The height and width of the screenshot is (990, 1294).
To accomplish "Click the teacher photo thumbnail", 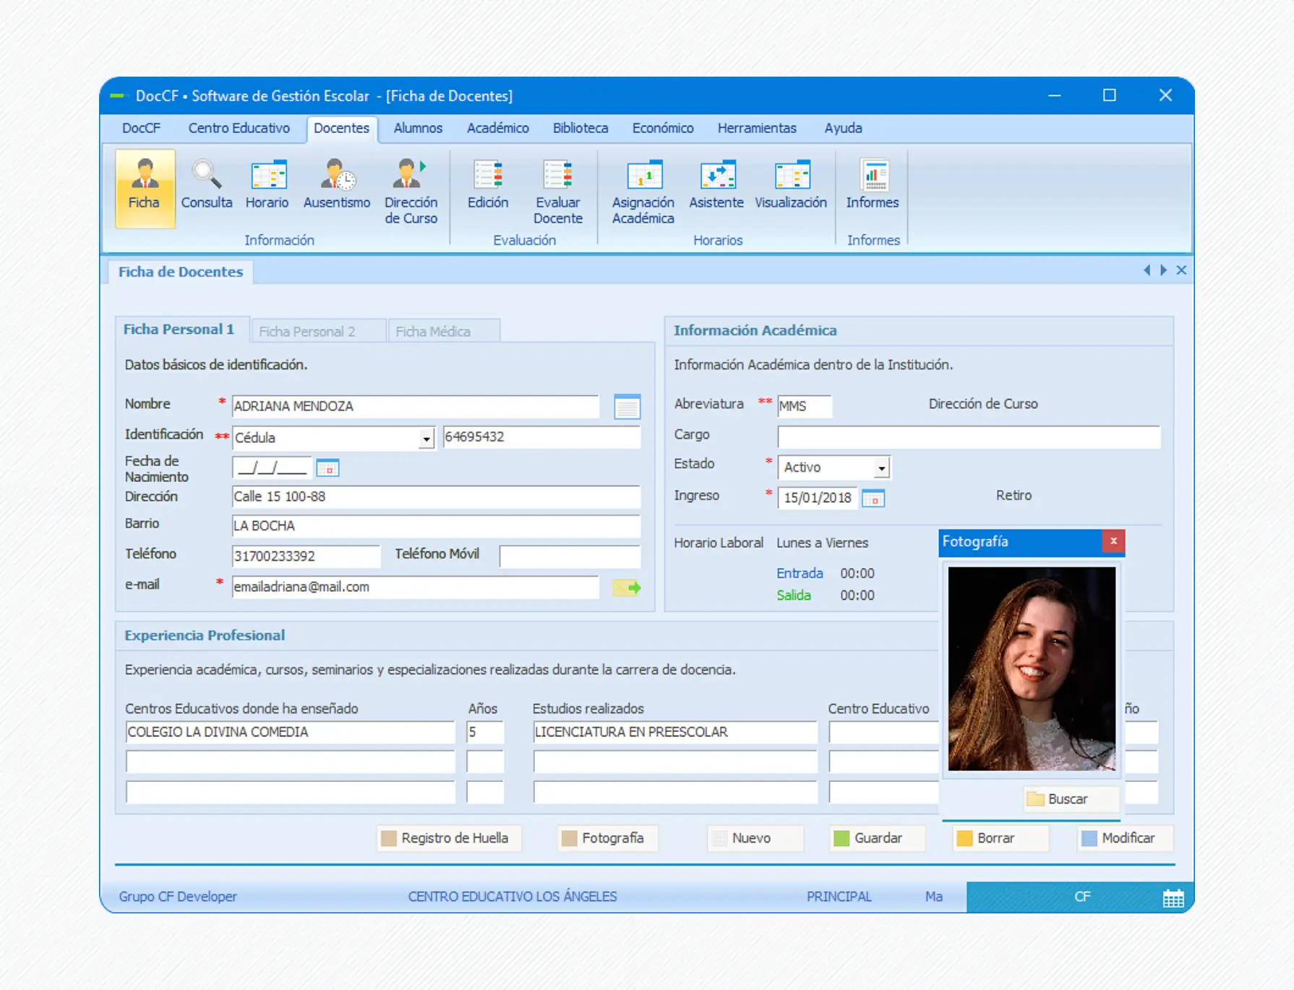I will [1031, 668].
